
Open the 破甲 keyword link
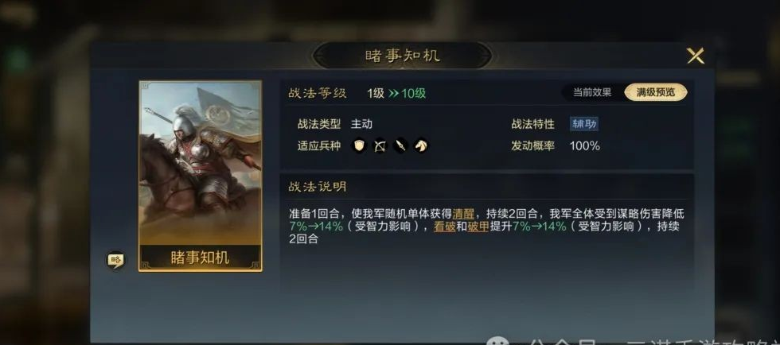[478, 227]
